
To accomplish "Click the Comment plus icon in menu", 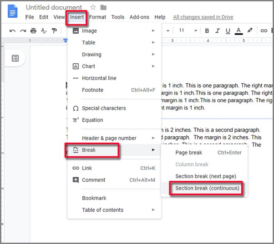I will click(x=76, y=180).
